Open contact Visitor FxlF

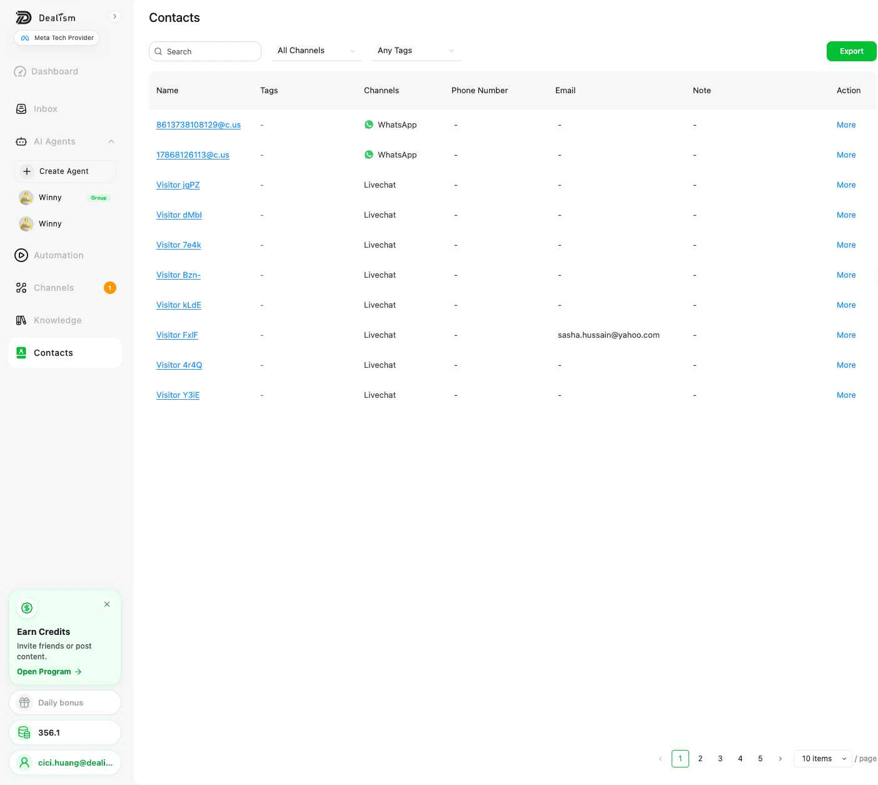(x=177, y=335)
